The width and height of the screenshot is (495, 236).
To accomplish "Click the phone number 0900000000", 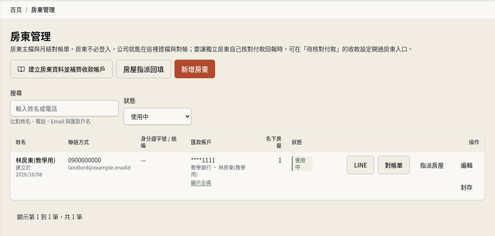I will [x=85, y=160].
